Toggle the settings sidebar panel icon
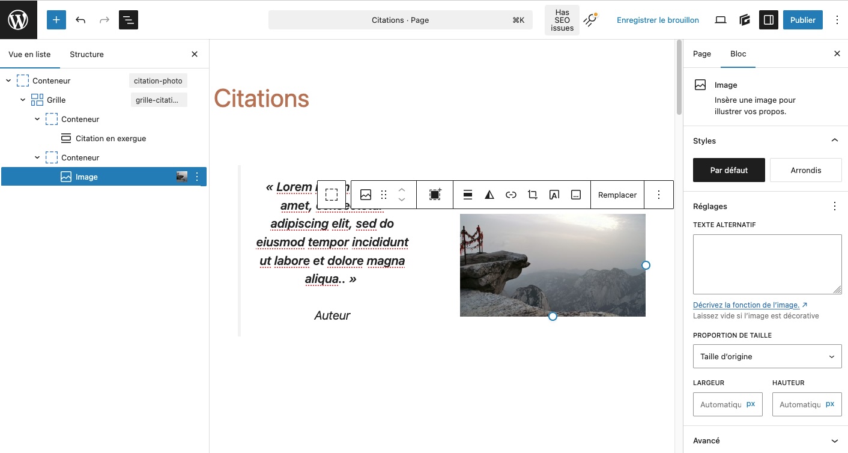848x453 pixels. point(768,19)
